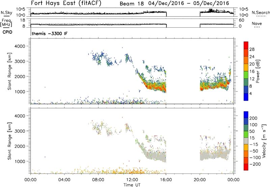Image resolution: width=270 pixels, height=187 pixels.
Task: Select the light green 12-16 dB Power segment
Action: click(x=246, y=75)
